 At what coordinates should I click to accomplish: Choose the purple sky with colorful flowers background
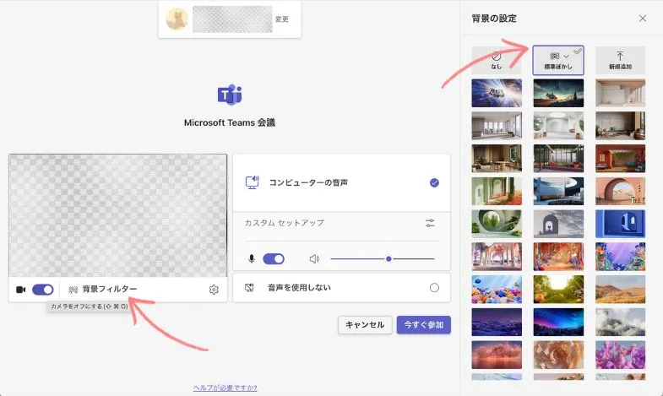tap(620, 257)
